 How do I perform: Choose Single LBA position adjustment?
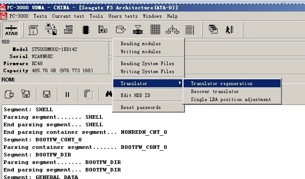tap(232, 100)
